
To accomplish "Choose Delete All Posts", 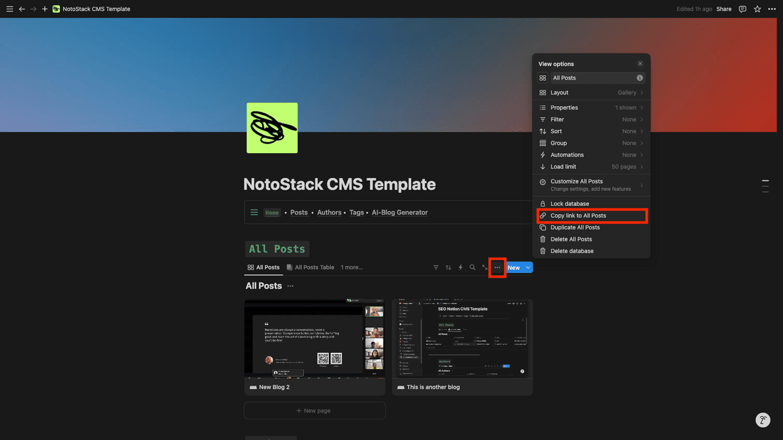I will (591, 239).
